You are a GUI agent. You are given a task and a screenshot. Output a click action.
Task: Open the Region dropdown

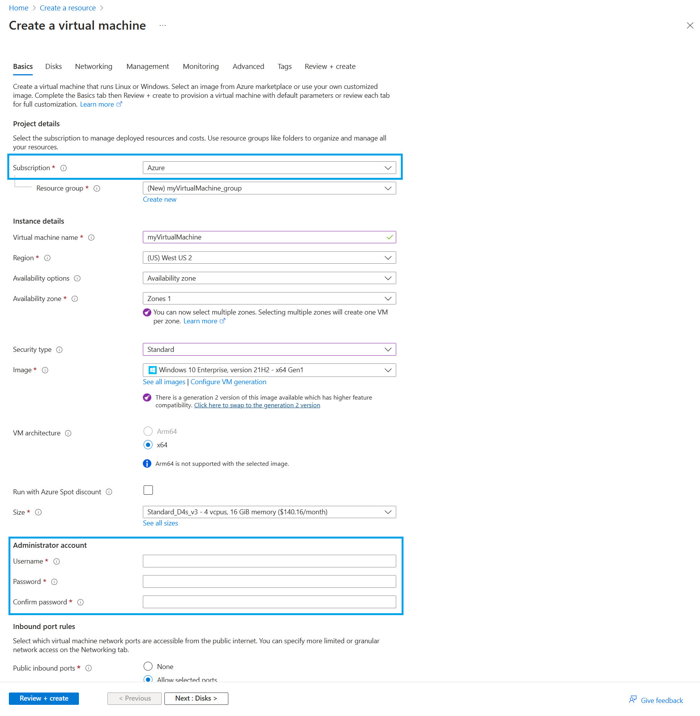tap(269, 258)
